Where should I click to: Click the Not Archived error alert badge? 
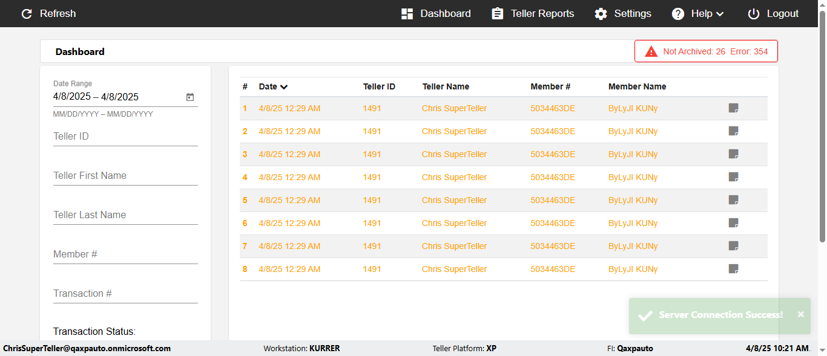coord(706,51)
